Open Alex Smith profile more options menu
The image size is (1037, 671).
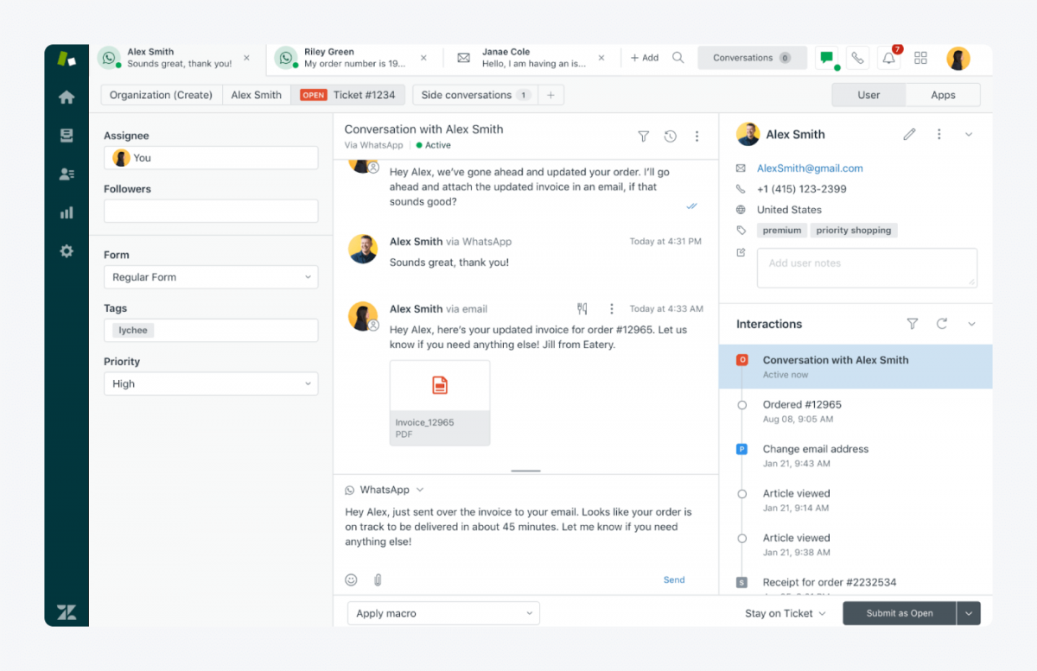click(939, 134)
